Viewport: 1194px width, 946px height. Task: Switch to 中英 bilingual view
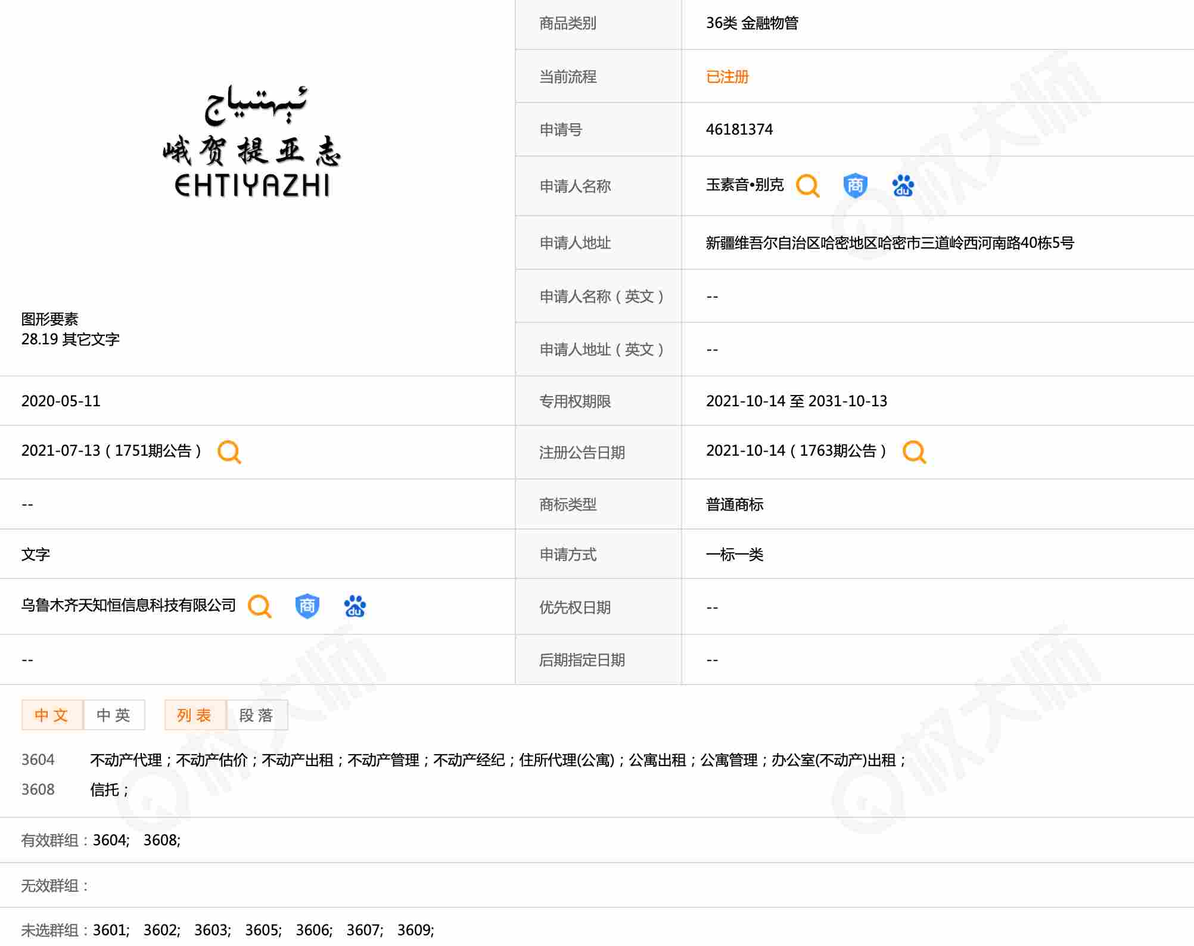[114, 715]
